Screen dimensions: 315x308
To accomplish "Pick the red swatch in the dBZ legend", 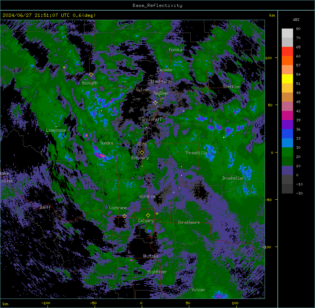I will [x=287, y=52].
